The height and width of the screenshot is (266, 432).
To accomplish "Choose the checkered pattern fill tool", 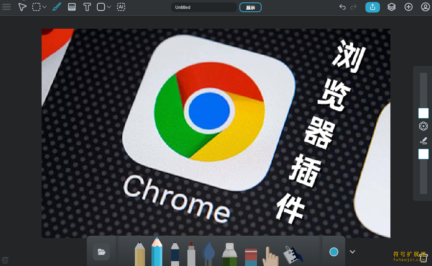I will tap(71, 7).
